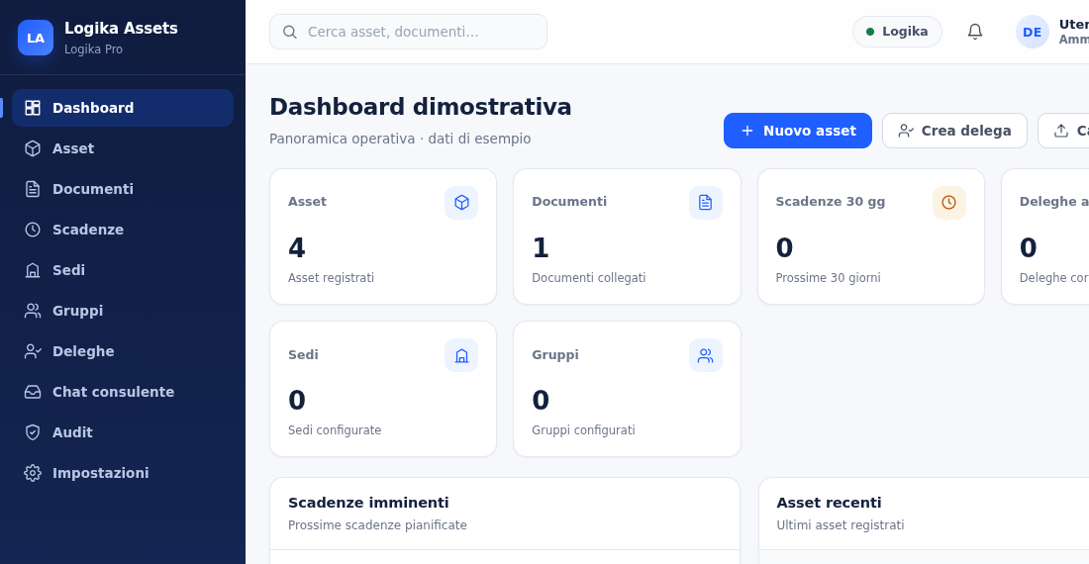The image size is (1089, 564).
Task: Open the Gruppi summary card
Action: (x=627, y=389)
